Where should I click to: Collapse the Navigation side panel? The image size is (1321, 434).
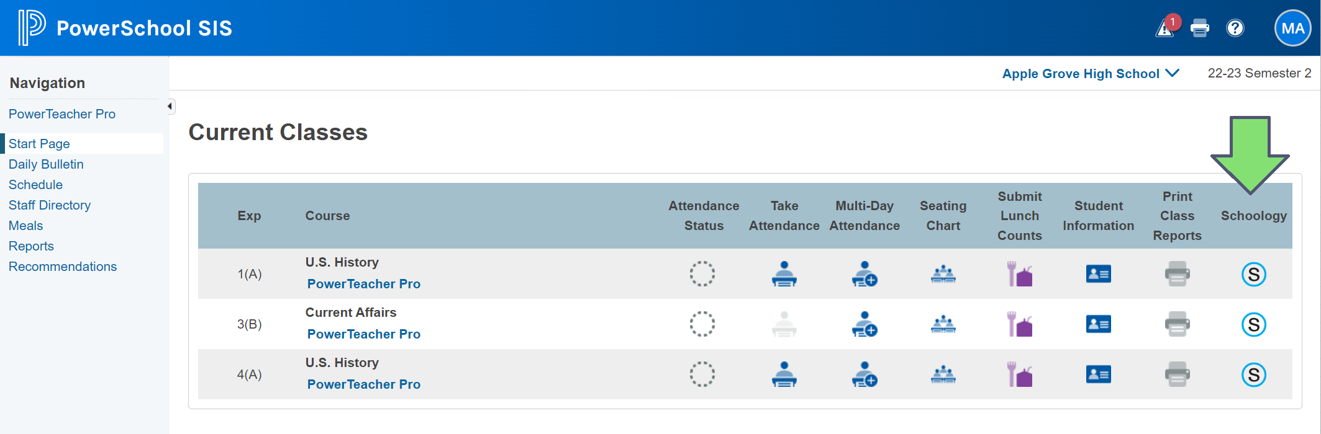tap(170, 107)
